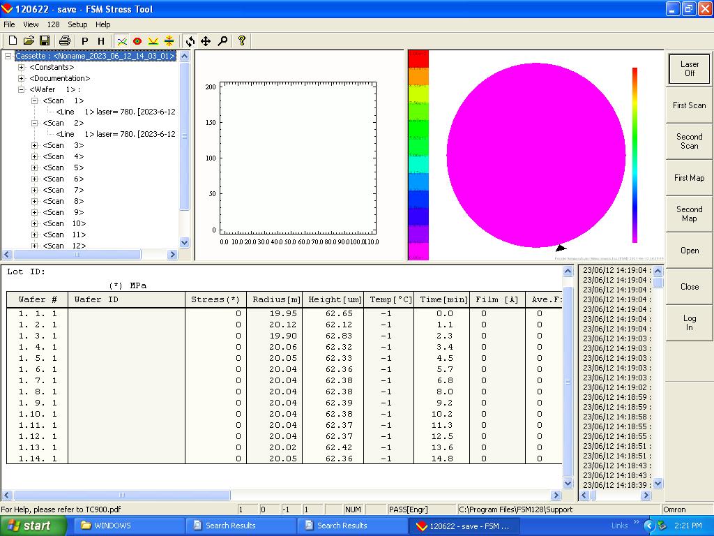Click the Radius[m] column header
This screenshot has height=536, width=714.
(x=276, y=300)
